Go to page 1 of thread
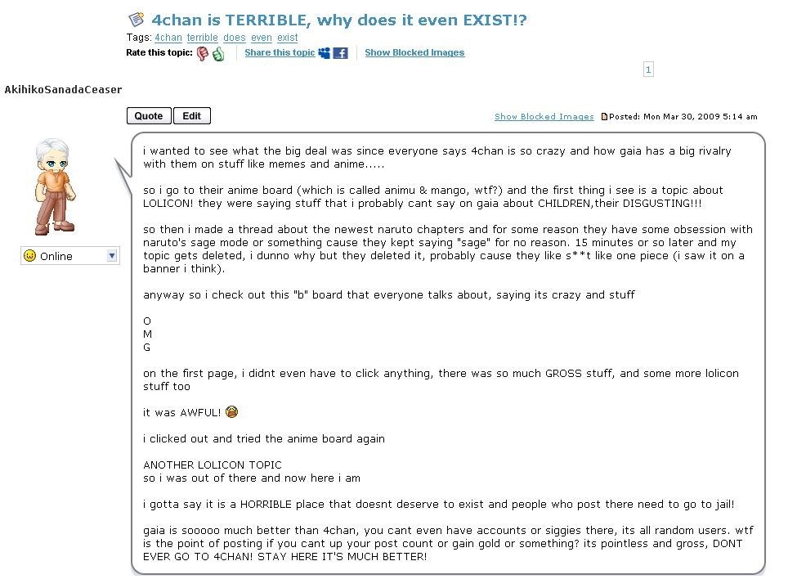This screenshot has width=806, height=588. (648, 70)
